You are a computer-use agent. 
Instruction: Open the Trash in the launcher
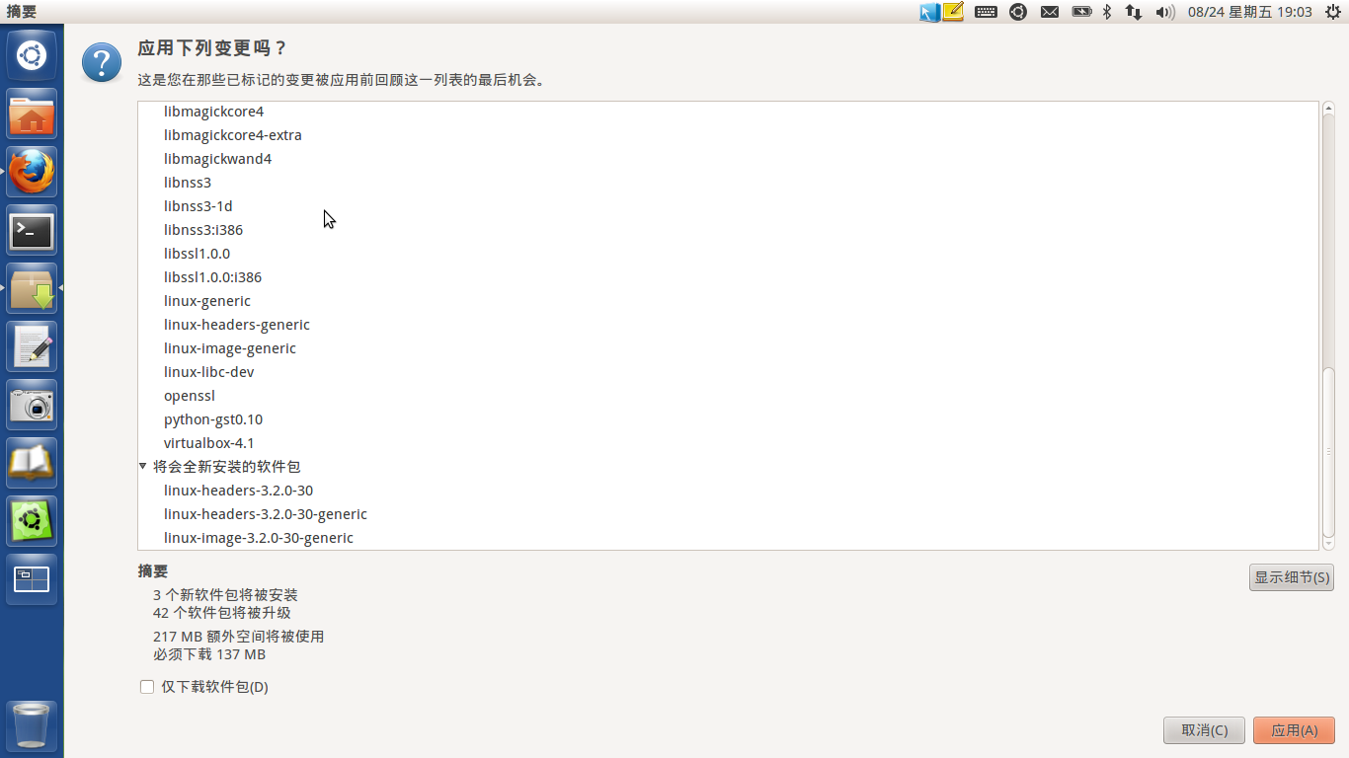[32, 726]
